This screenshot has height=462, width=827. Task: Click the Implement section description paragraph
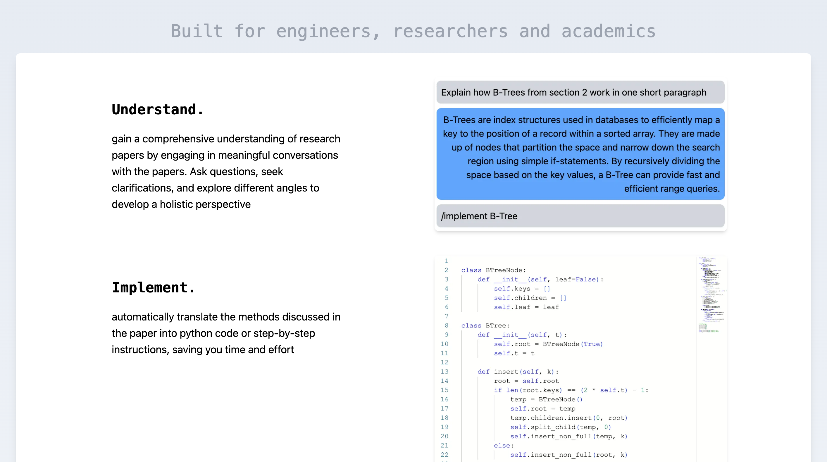pyautogui.click(x=226, y=333)
